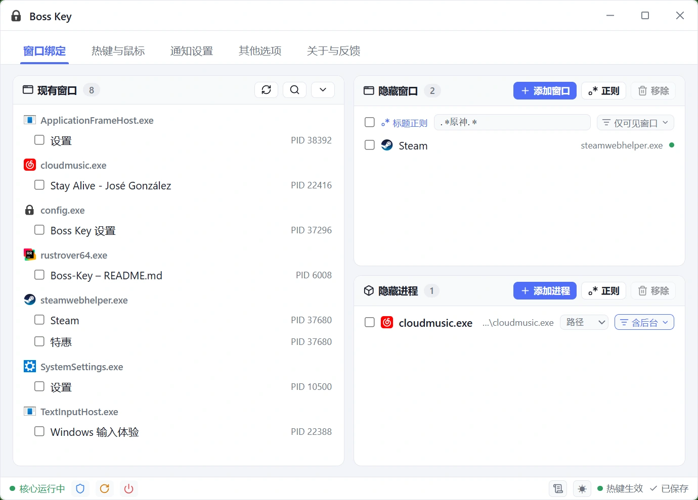Click the cloudmusic icon in hidden processes
This screenshot has width=698, height=500.
[387, 322]
